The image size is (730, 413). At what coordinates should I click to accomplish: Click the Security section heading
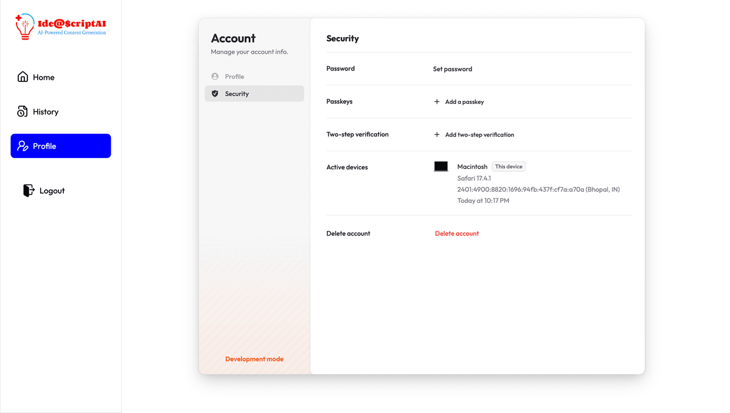342,38
